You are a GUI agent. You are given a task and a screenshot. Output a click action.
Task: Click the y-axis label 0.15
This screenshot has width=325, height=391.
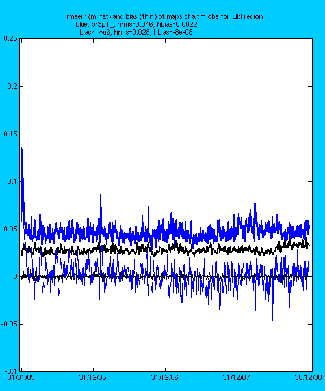(x=10, y=134)
